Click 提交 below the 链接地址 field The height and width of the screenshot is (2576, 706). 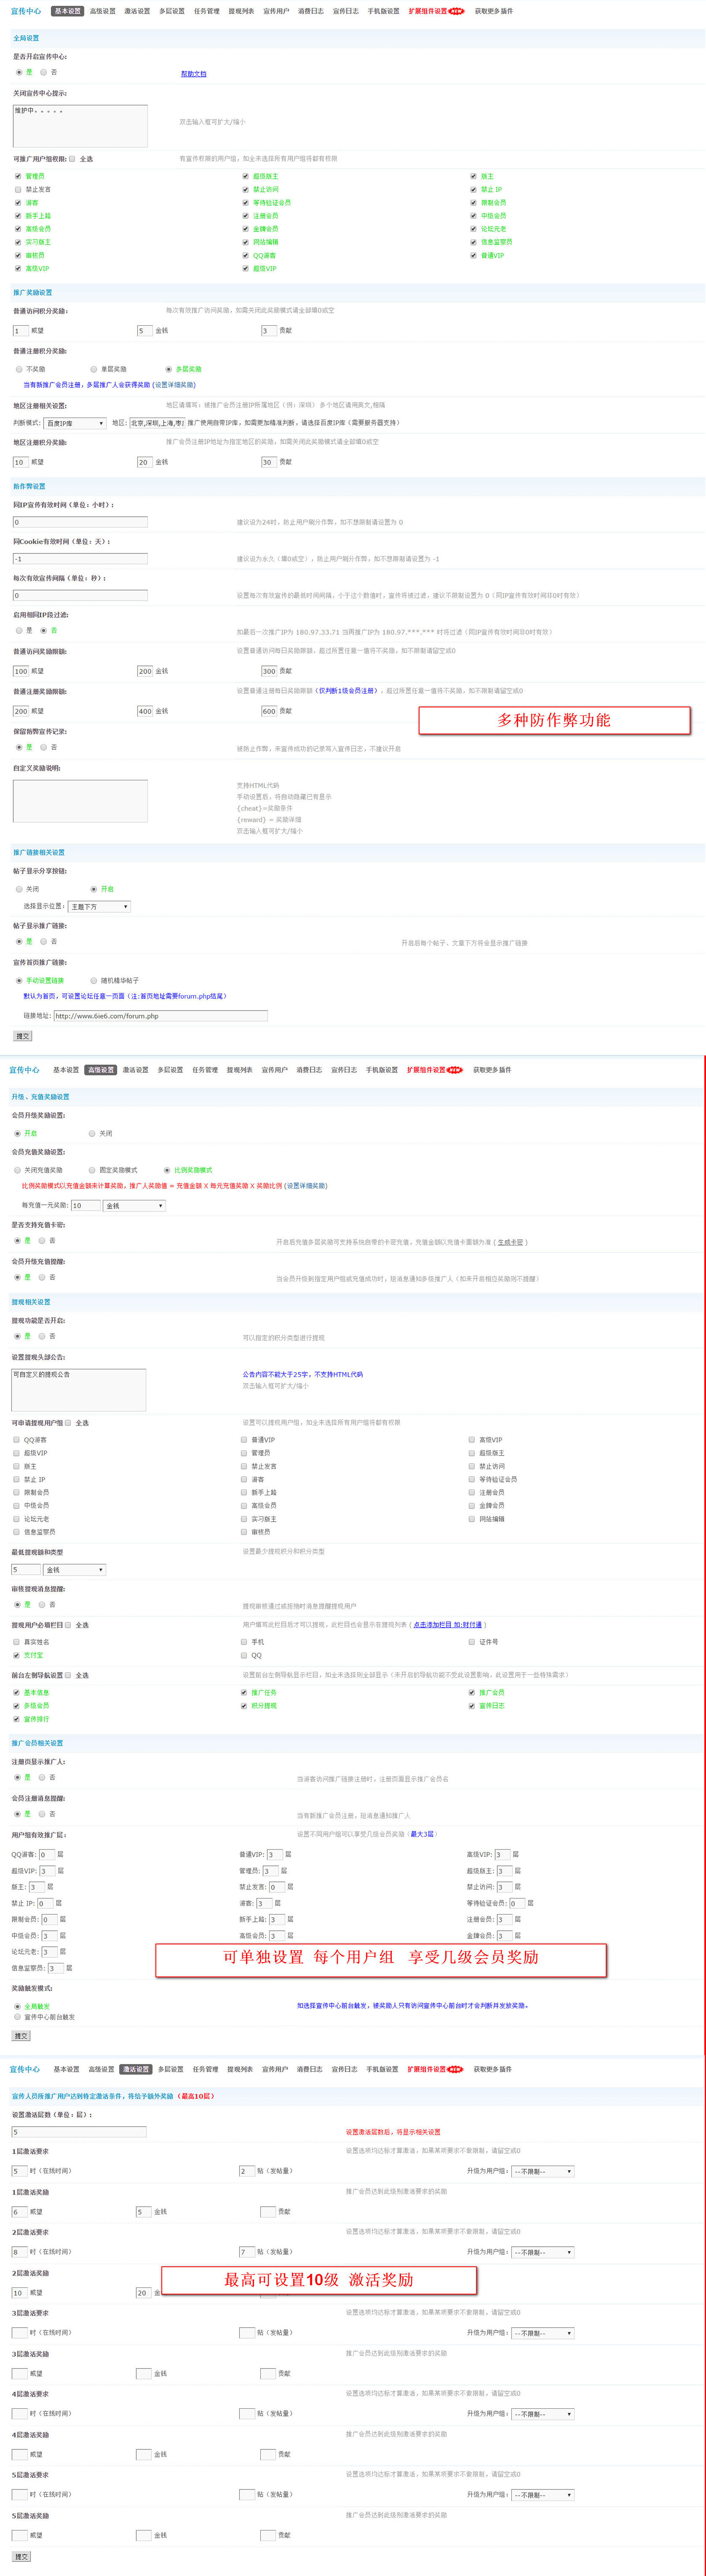coord(23,1036)
